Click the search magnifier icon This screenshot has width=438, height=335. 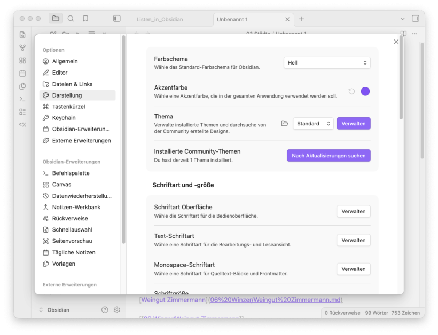click(x=71, y=19)
